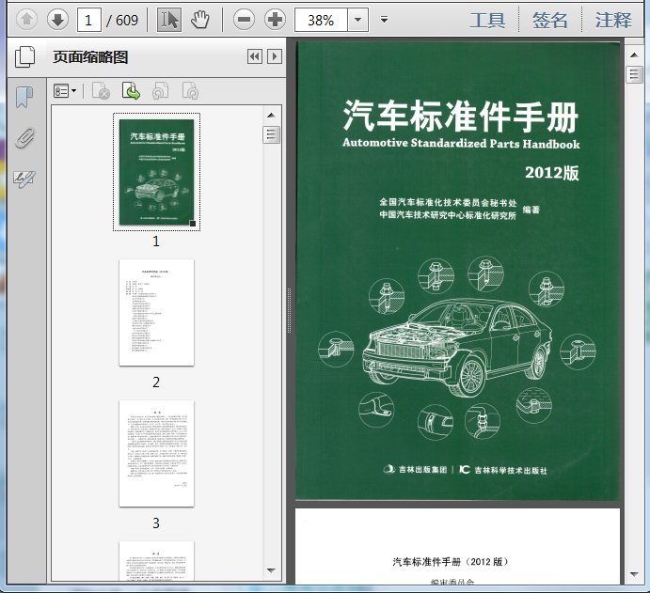Activate the hand pan tool
The height and width of the screenshot is (593, 650).
pyautogui.click(x=199, y=20)
